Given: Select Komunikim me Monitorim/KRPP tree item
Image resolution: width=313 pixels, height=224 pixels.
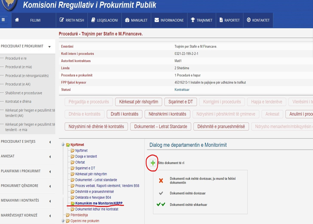Looking at the screenshot, I should coord(99,203).
